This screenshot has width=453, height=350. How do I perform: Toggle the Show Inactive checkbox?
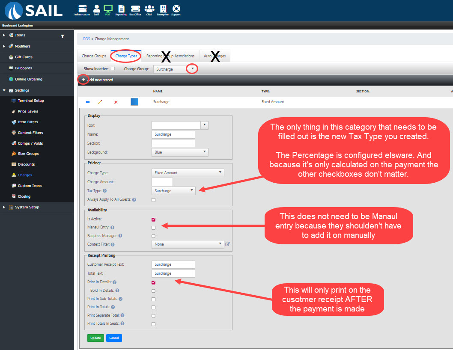(113, 68)
